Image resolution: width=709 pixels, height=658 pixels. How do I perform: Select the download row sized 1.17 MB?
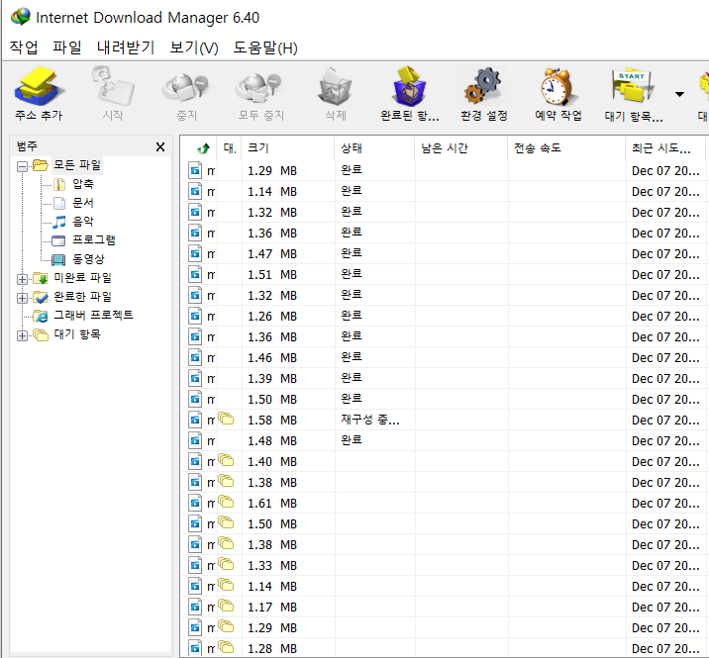pyautogui.click(x=445, y=608)
